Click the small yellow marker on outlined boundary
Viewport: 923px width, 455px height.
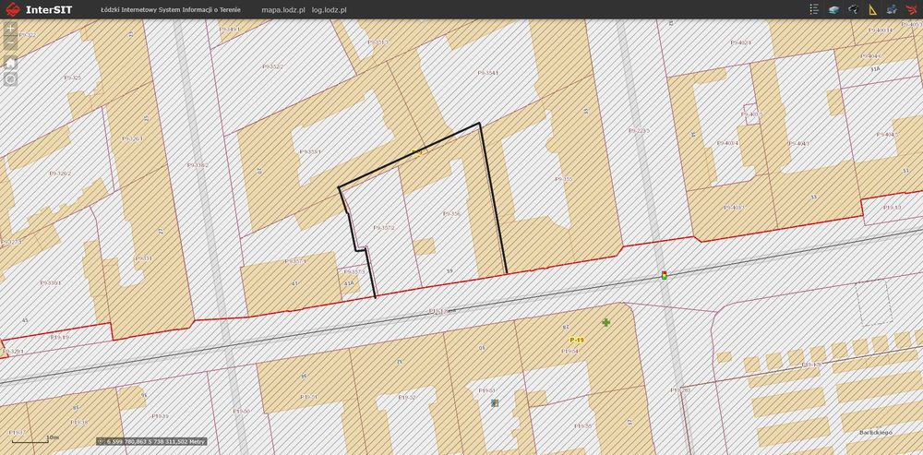pos(417,152)
